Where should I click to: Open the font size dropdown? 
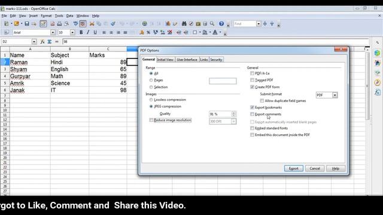[x=72, y=32]
